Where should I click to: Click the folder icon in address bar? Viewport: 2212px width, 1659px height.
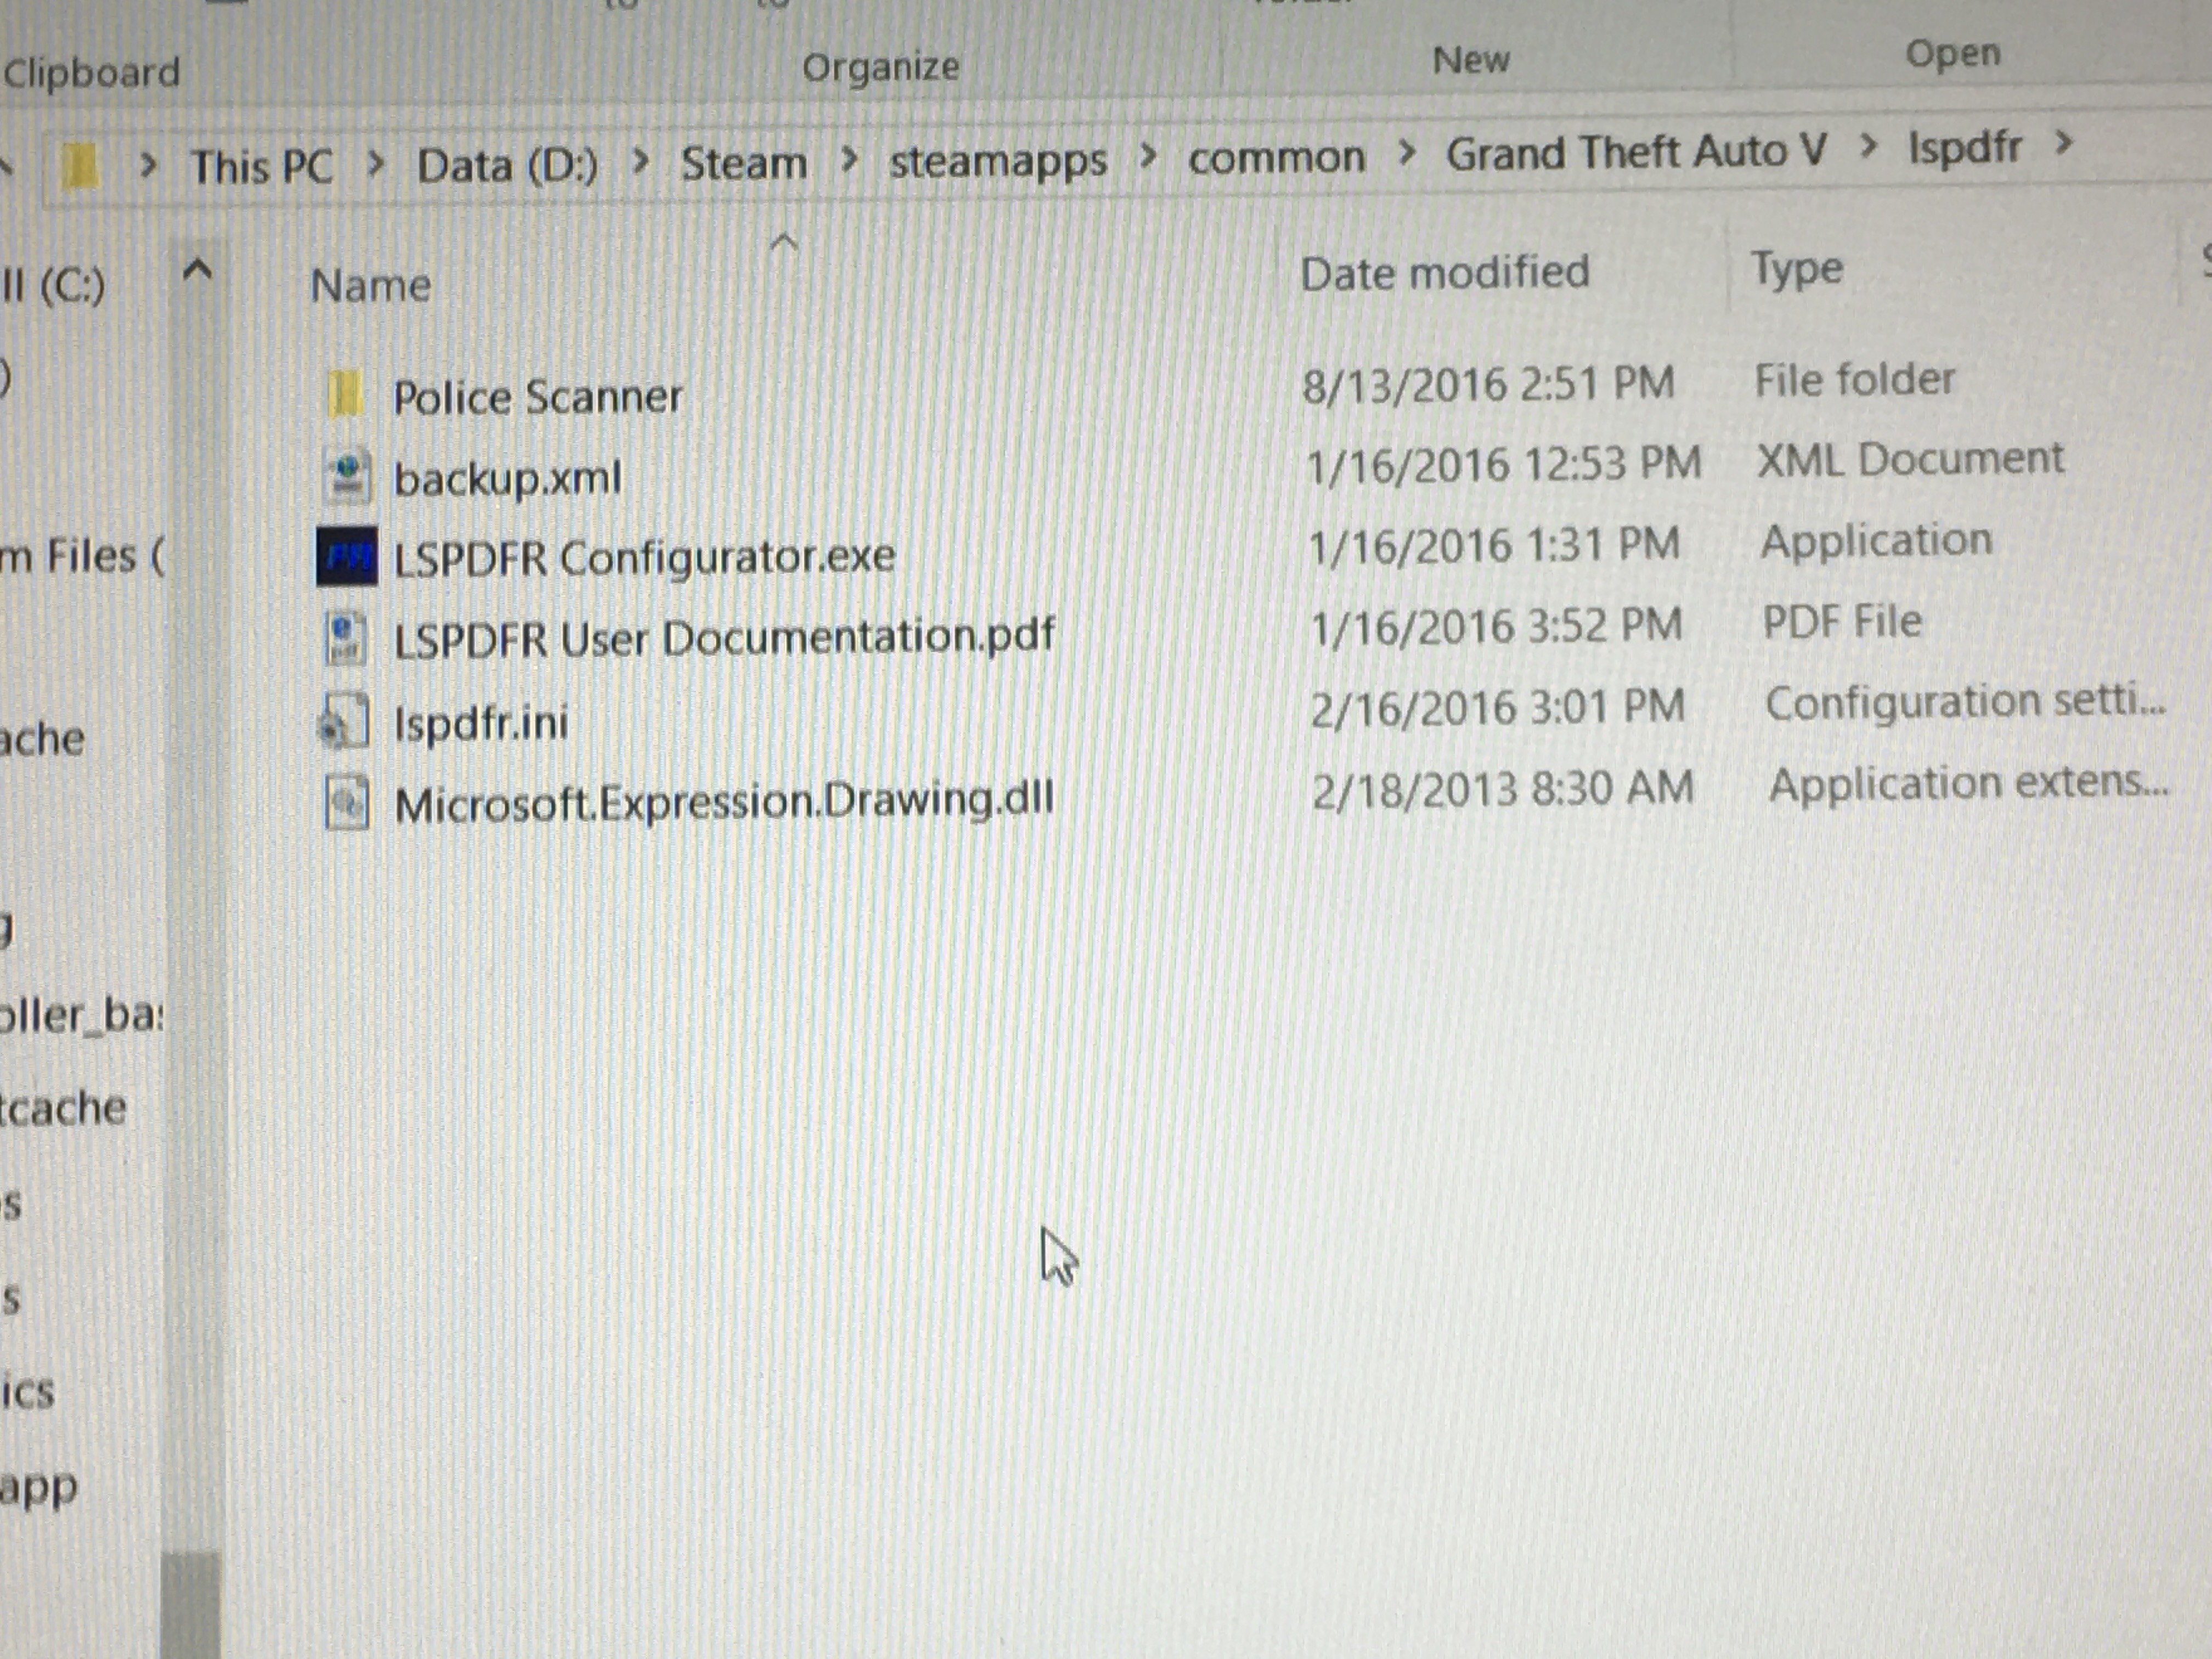point(80,166)
